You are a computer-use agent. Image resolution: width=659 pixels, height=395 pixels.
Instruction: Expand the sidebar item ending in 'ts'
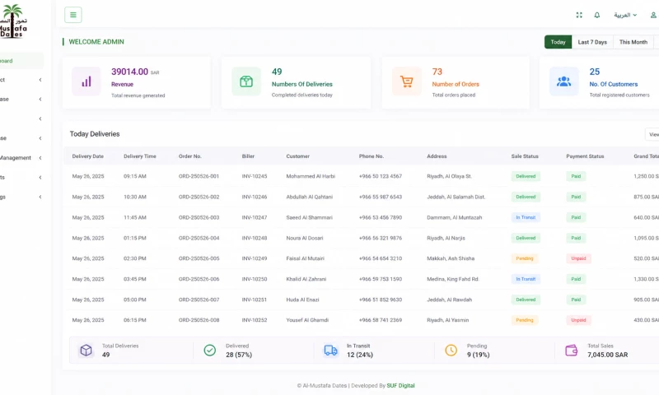21,177
